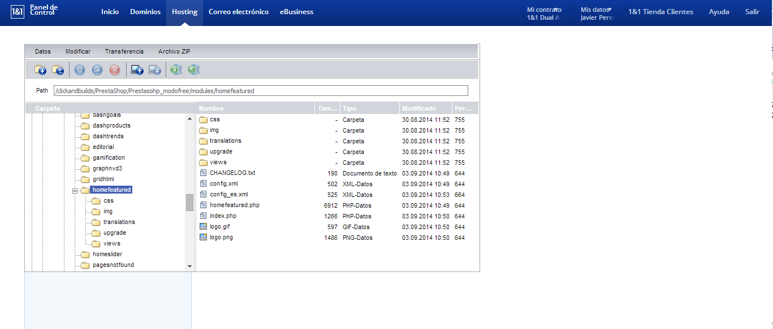773x329 pixels.
Task: Click the folder tree scrollbar thumb
Action: 189,203
